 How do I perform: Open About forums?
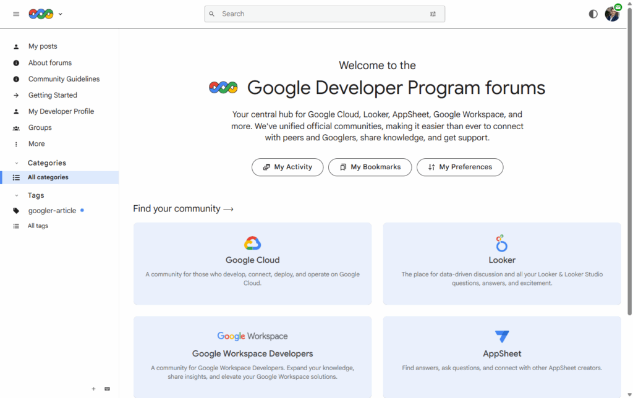(x=50, y=63)
